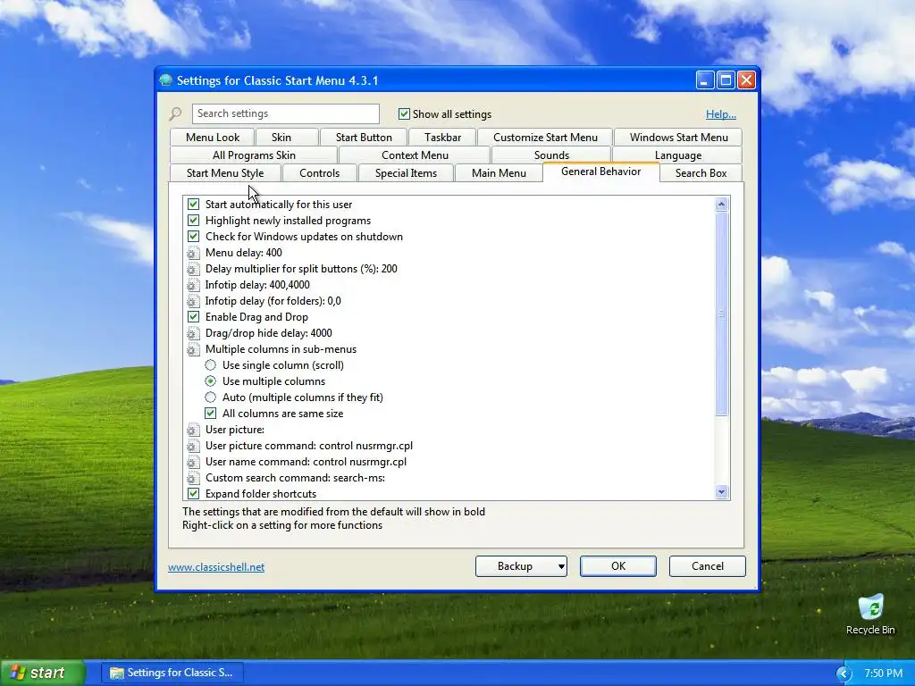Click the Windows start button

(x=42, y=673)
